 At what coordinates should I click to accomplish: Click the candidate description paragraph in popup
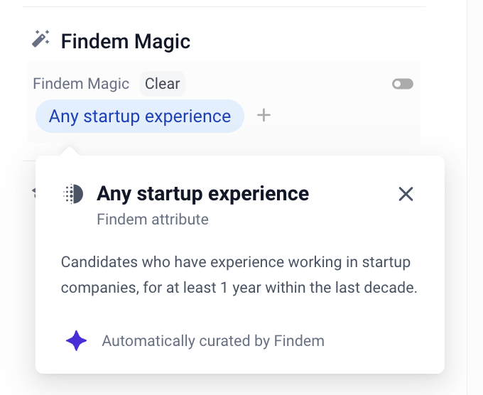coord(239,275)
